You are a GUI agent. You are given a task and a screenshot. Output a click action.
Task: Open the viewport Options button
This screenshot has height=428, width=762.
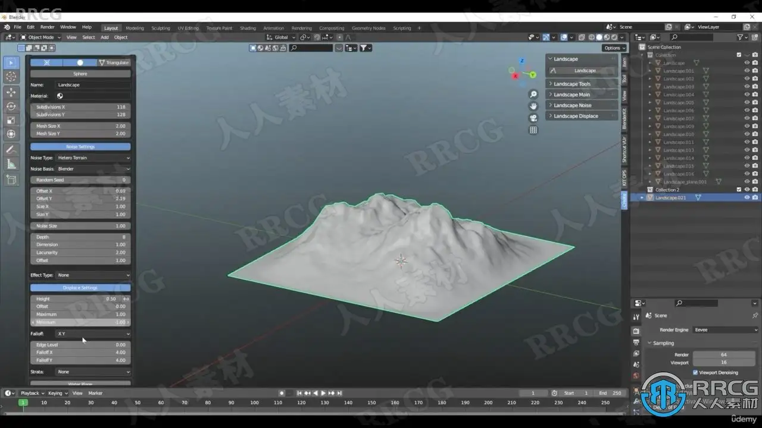click(614, 48)
